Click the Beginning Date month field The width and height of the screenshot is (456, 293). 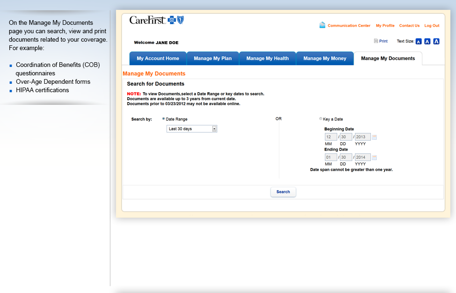coord(331,137)
